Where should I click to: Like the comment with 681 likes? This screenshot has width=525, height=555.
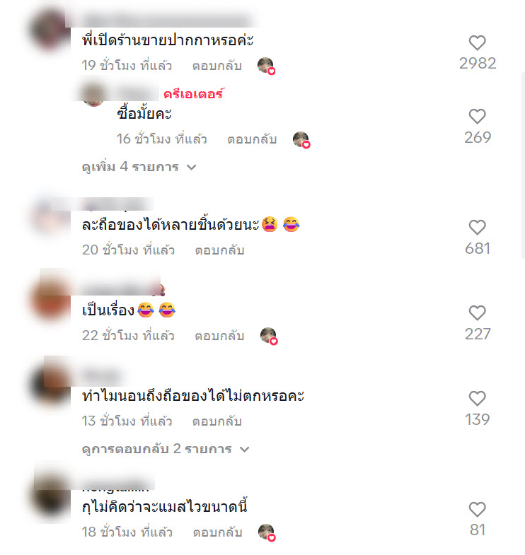point(477,227)
